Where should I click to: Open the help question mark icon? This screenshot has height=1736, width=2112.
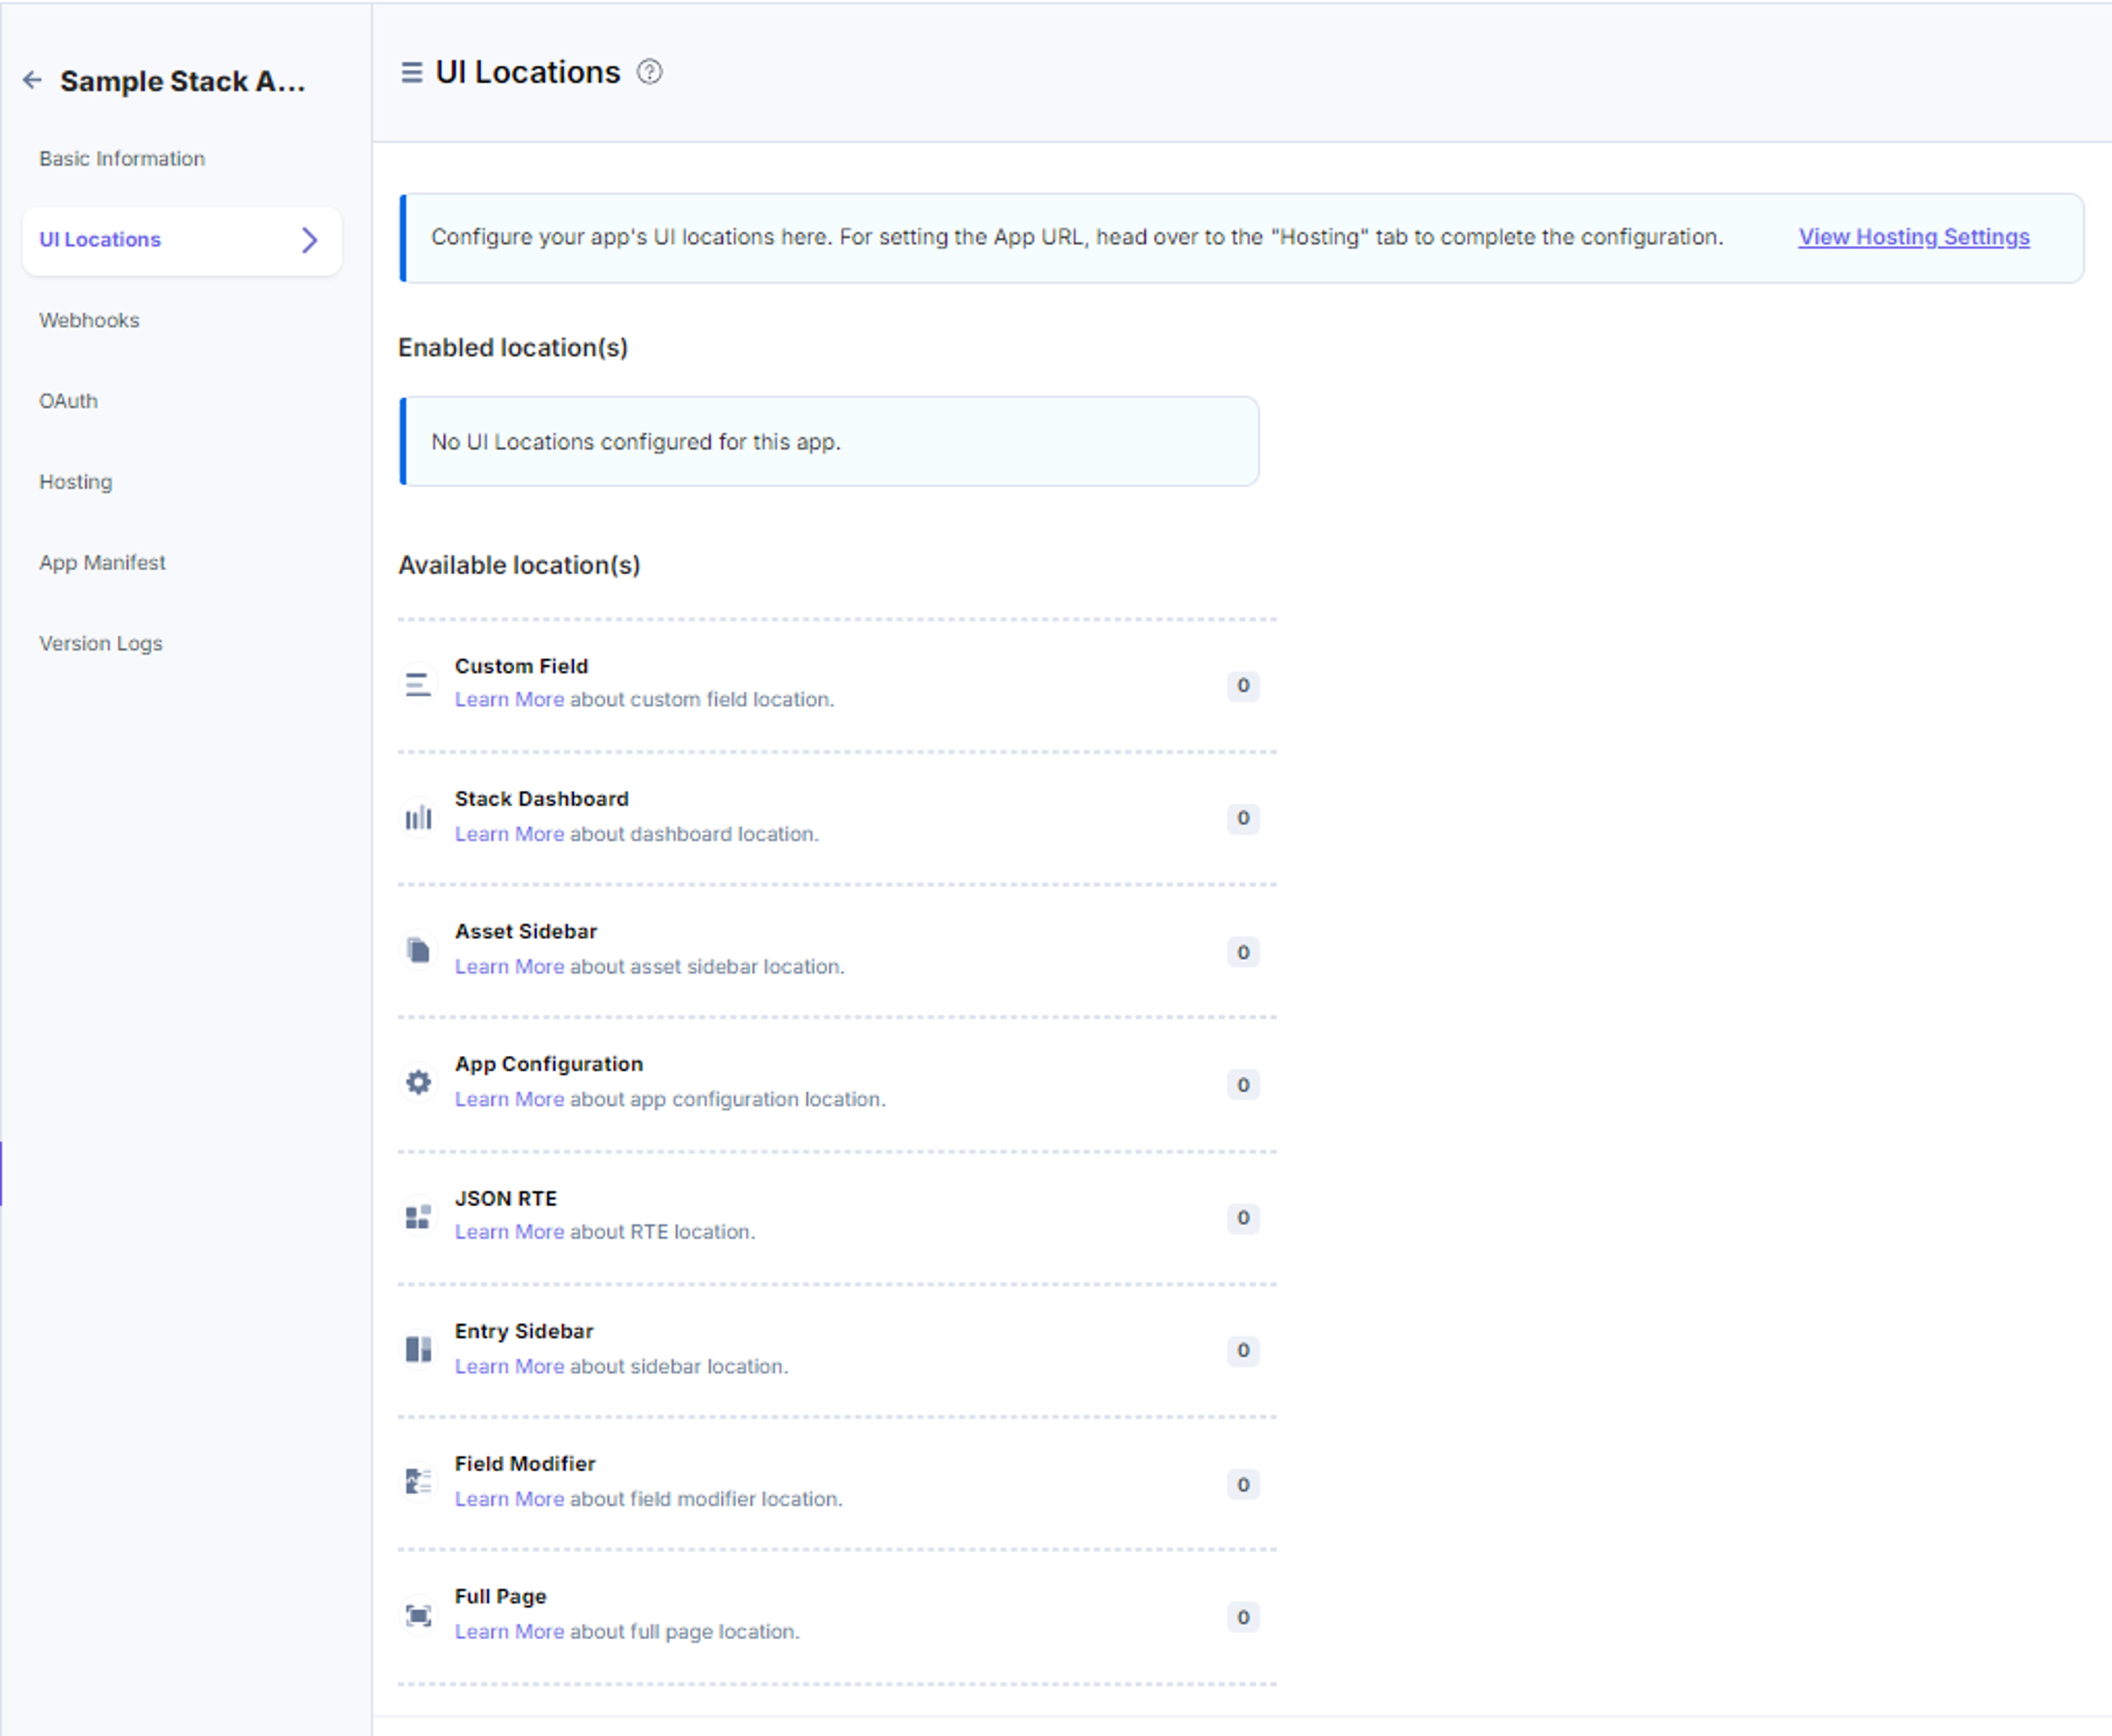650,72
